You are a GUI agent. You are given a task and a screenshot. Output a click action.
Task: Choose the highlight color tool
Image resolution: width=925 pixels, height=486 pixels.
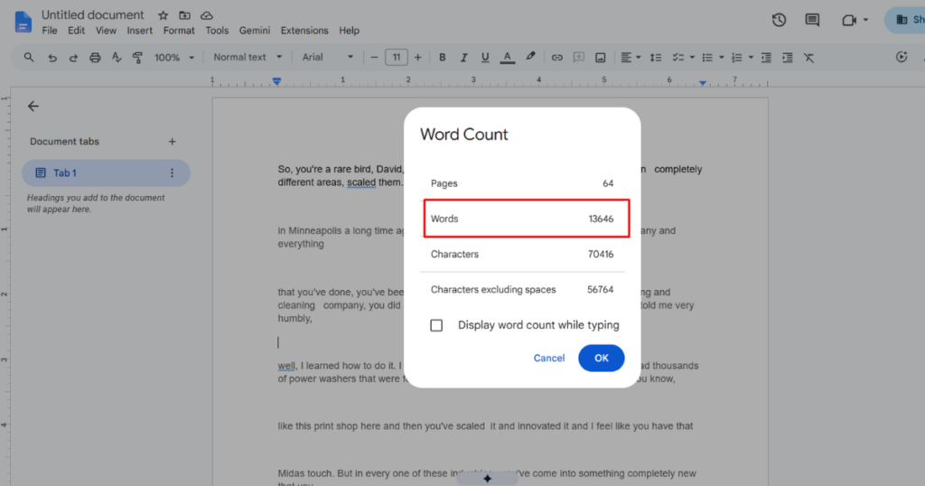point(530,57)
